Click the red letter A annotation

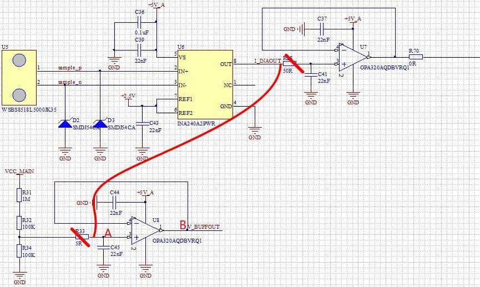point(108,233)
